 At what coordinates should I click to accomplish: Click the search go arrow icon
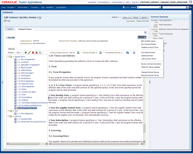tap(188, 7)
